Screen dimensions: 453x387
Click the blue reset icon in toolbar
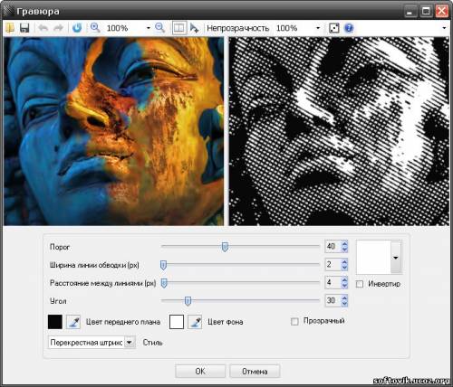(x=77, y=28)
